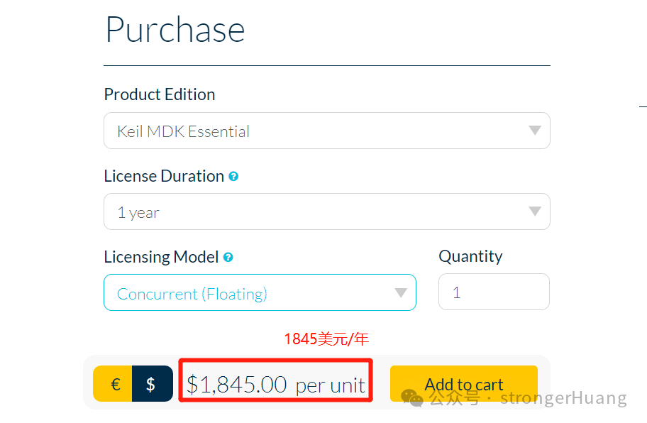Click the Purchase heading

click(x=175, y=30)
